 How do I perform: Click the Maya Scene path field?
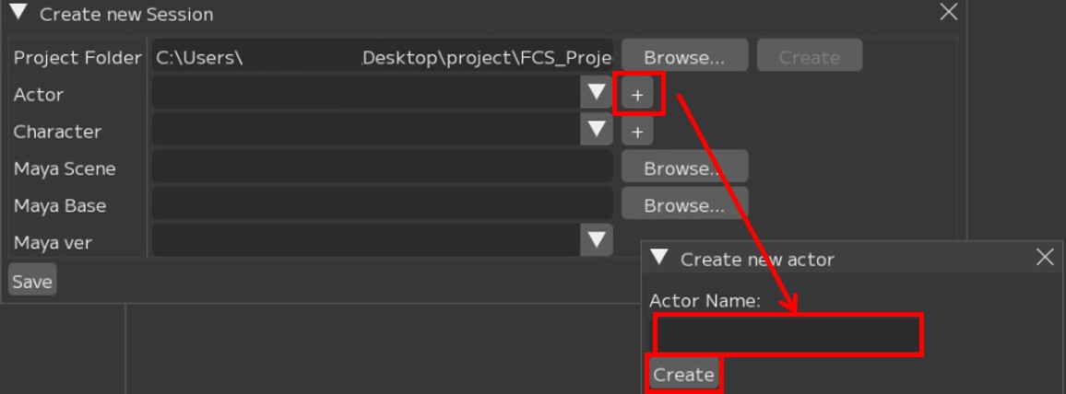(382, 168)
